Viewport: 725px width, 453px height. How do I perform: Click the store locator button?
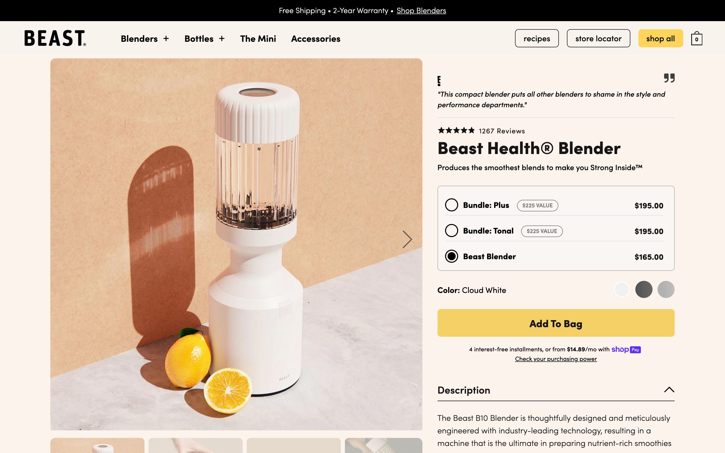pyautogui.click(x=598, y=38)
